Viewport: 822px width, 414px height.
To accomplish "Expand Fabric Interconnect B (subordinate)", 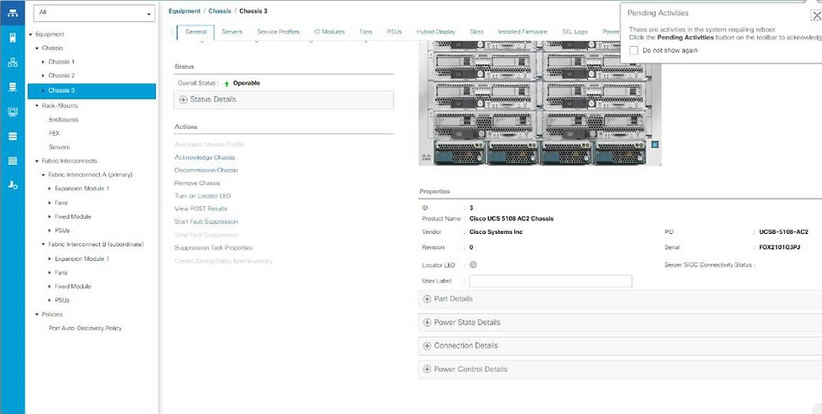I will (x=44, y=244).
